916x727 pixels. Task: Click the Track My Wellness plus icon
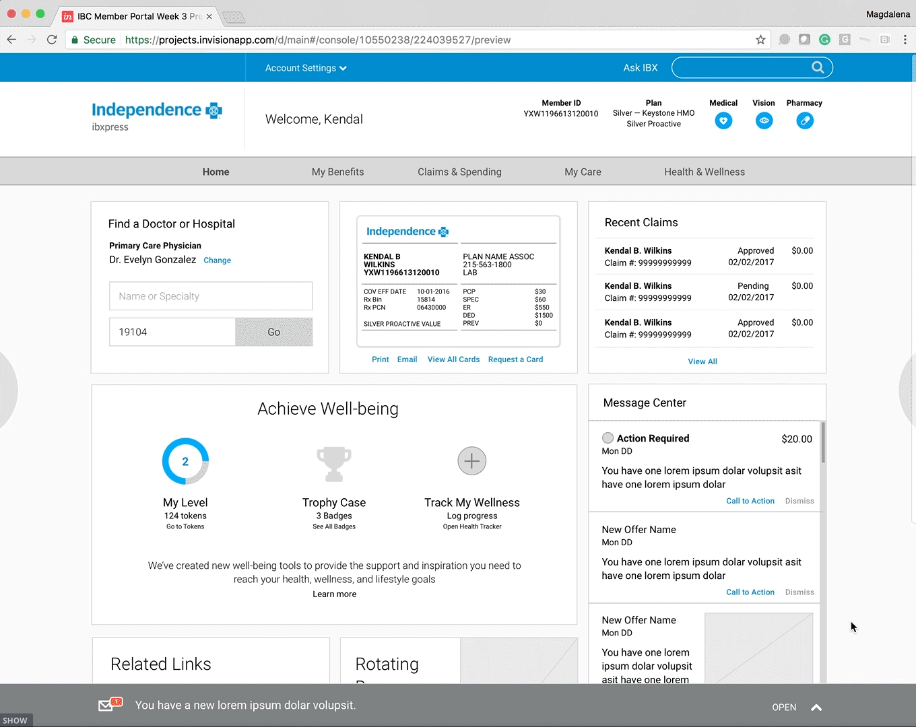pos(472,461)
